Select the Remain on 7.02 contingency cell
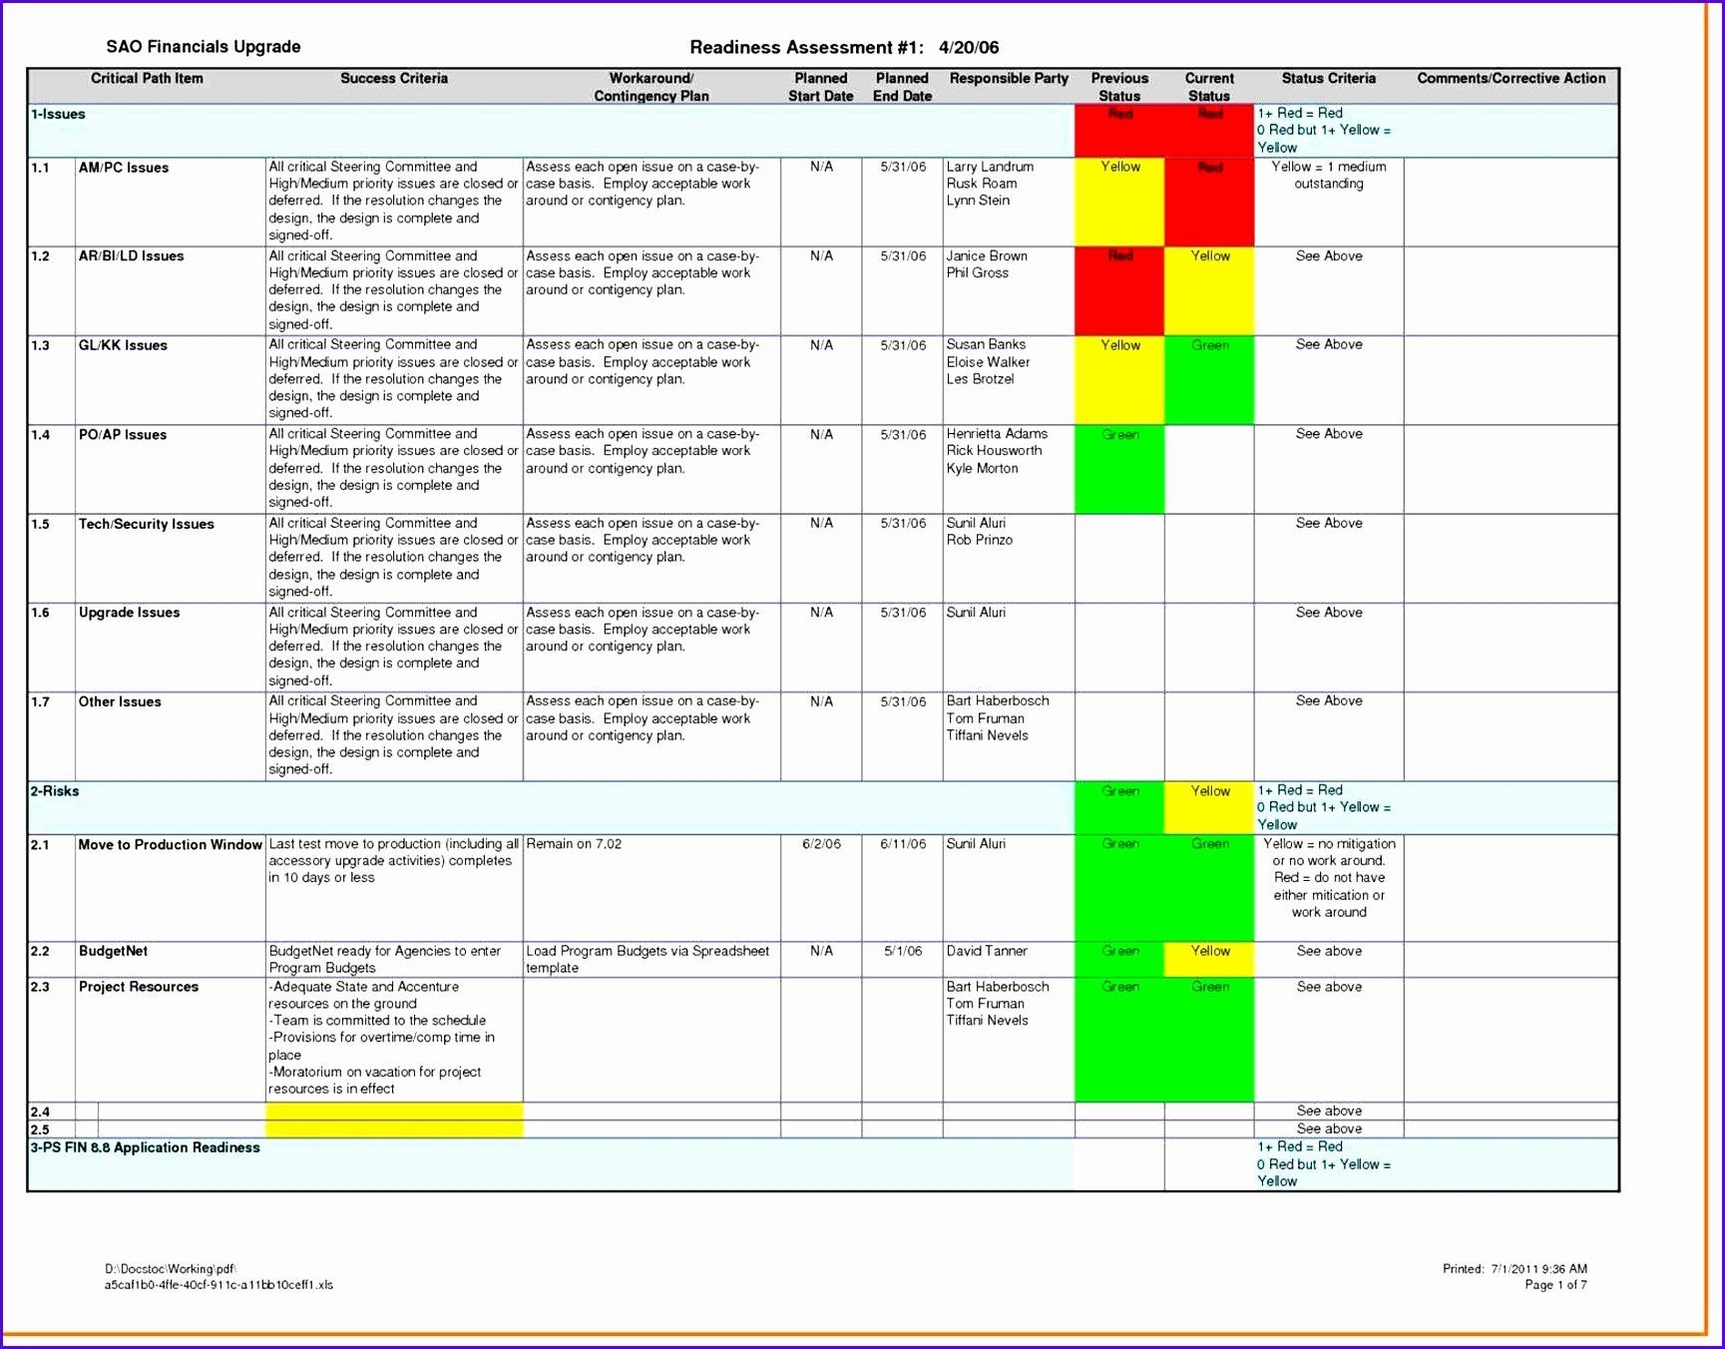This screenshot has height=1349, width=1725. point(575,843)
